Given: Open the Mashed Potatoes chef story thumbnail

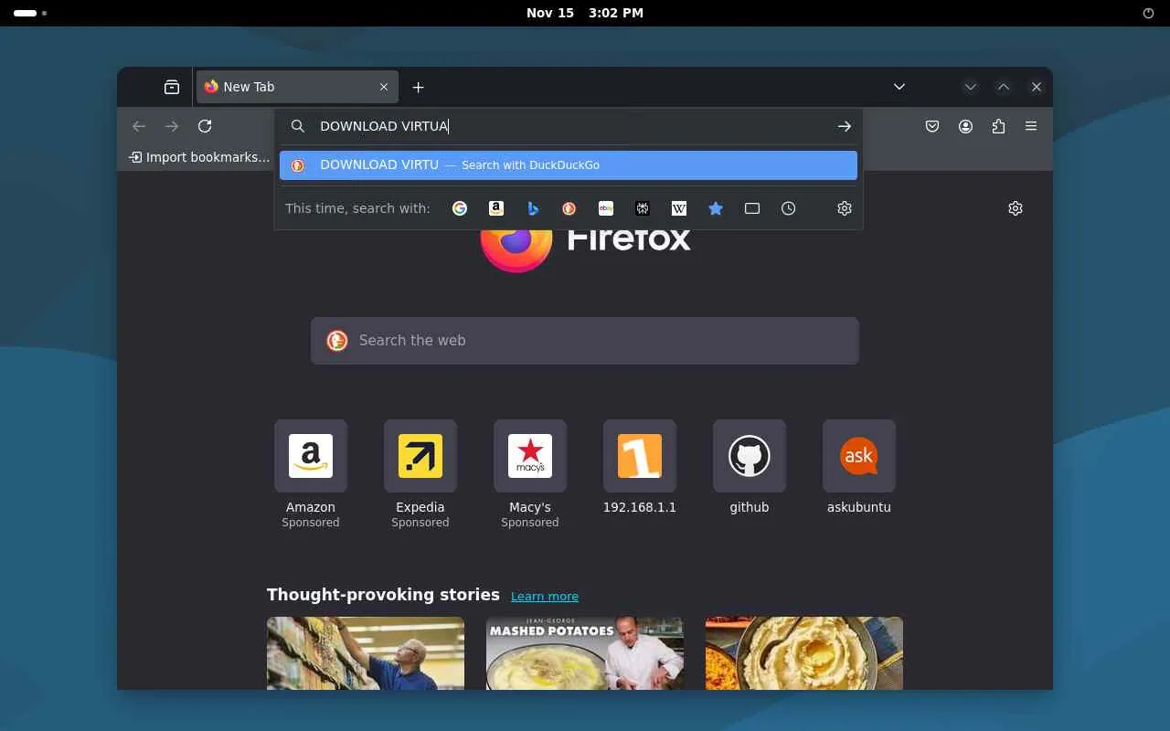Looking at the screenshot, I should pyautogui.click(x=585, y=653).
